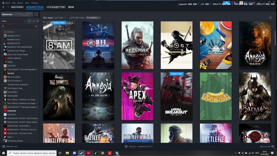
Task: Open the Banana game cover
Action: [x=216, y=96]
